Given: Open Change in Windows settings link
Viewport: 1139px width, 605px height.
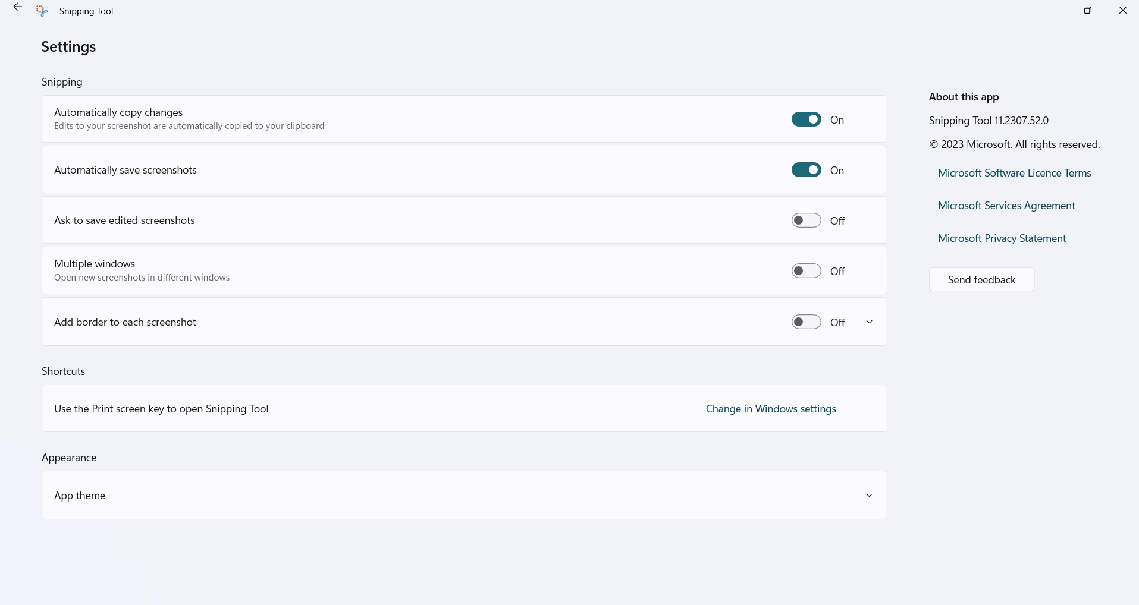Looking at the screenshot, I should [771, 409].
